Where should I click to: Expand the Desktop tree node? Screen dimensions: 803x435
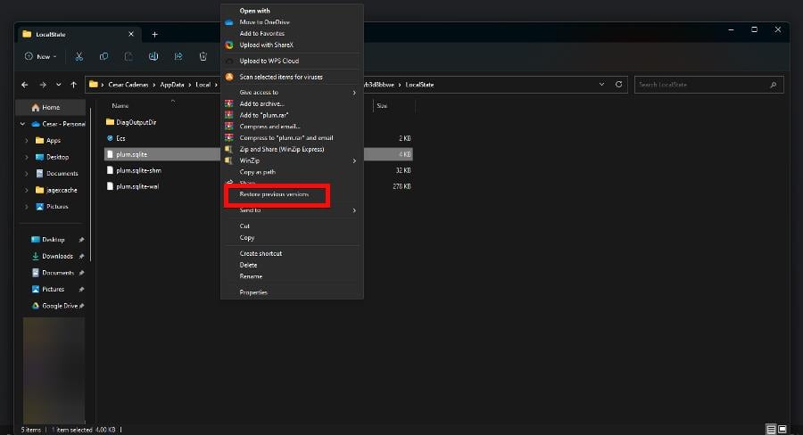tap(27, 157)
